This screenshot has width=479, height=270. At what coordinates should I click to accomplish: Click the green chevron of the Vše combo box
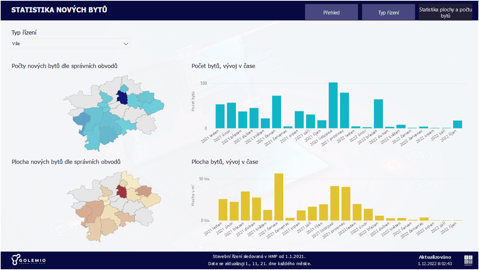coord(126,43)
